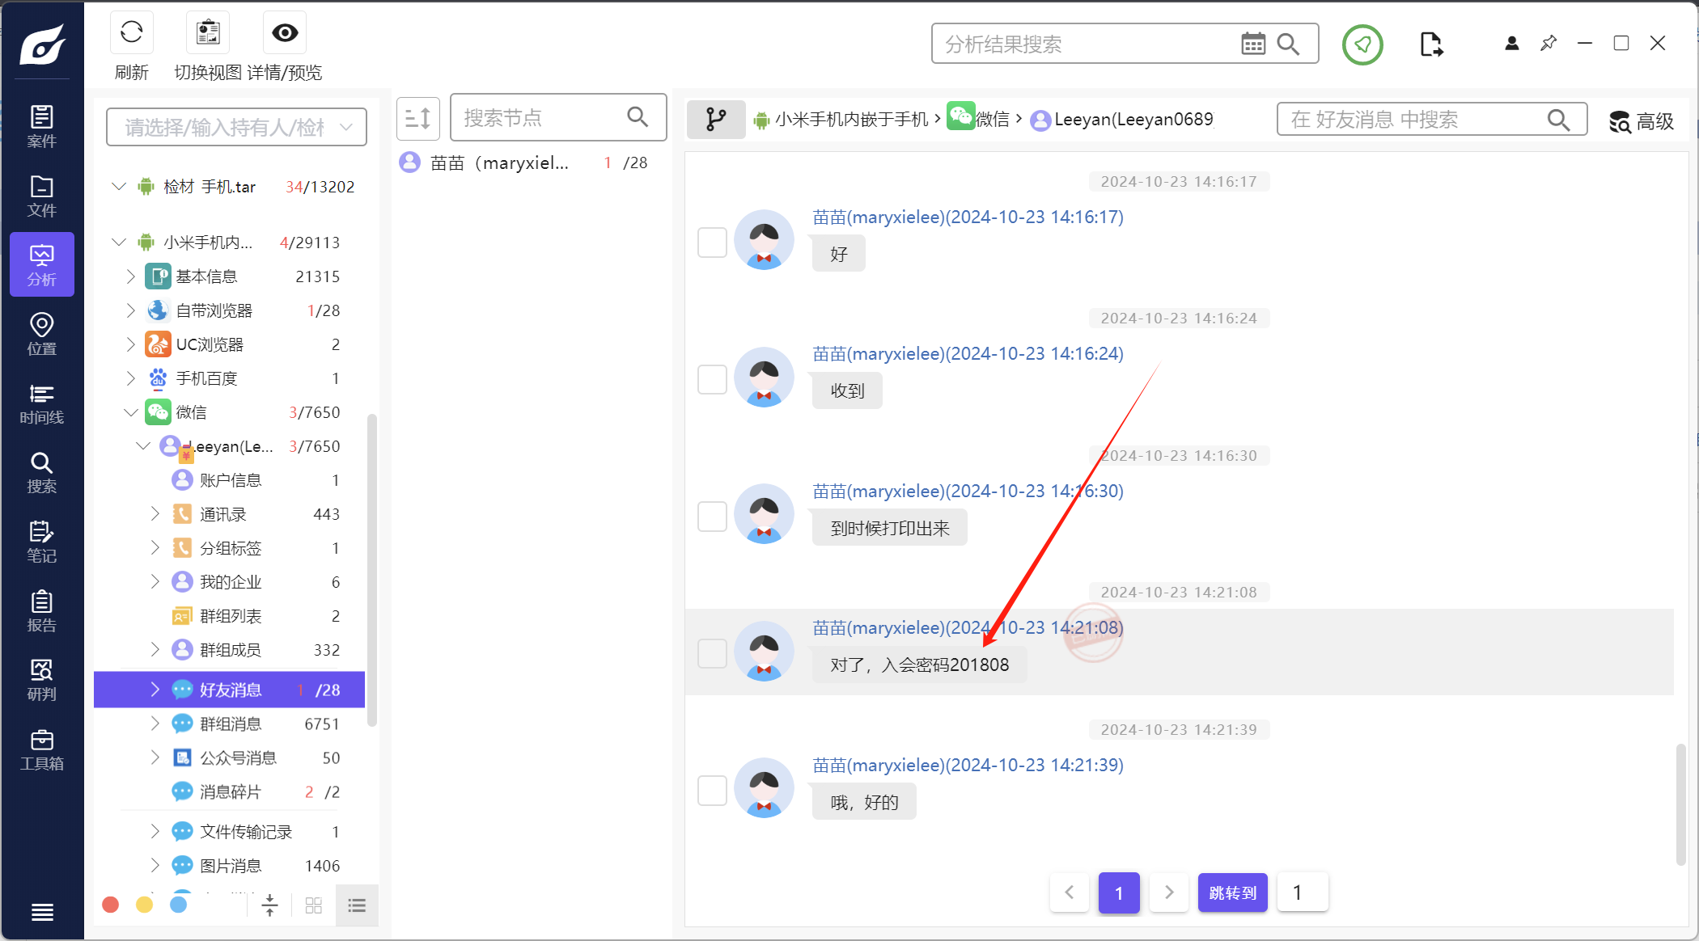Select the checkbox beside 到时候打印出来 message
Screen dimensions: 1699x941
tap(712, 516)
